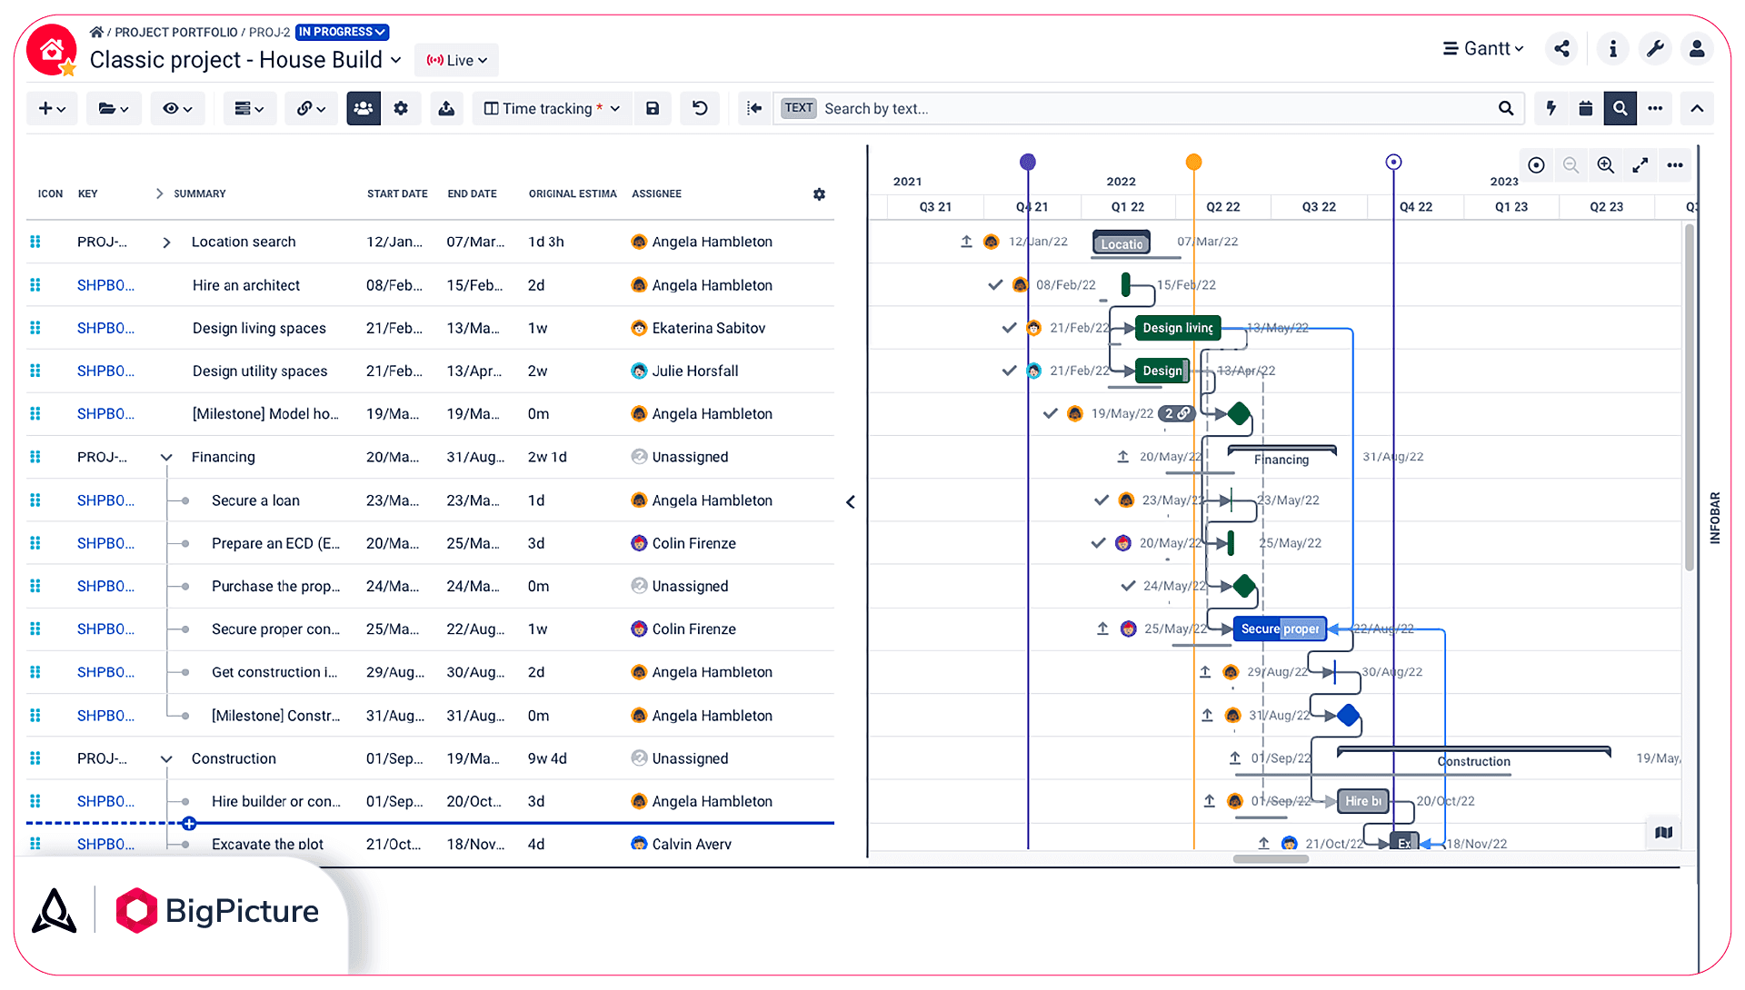Image resolution: width=1745 pixels, height=990 pixels.
Task: Open the eye view dropdown
Action: (177, 108)
